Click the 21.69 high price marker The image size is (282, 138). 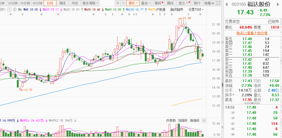[187, 18]
